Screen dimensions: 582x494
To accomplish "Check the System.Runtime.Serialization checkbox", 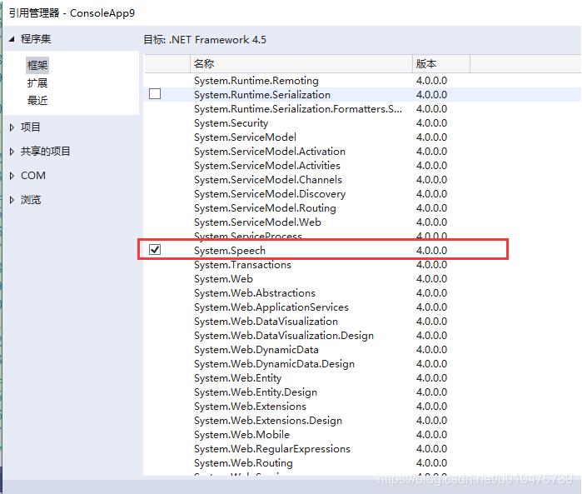I will pos(155,94).
